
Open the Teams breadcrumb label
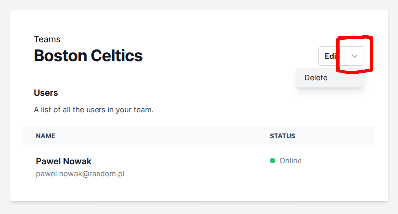pyautogui.click(x=47, y=39)
